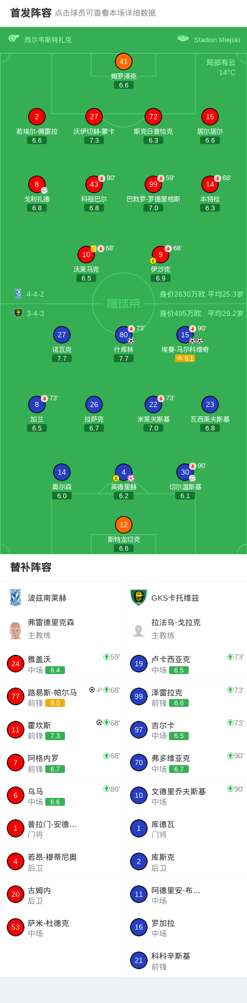
Task: Select captain 伊沙克 number 9
Action: coord(161,255)
